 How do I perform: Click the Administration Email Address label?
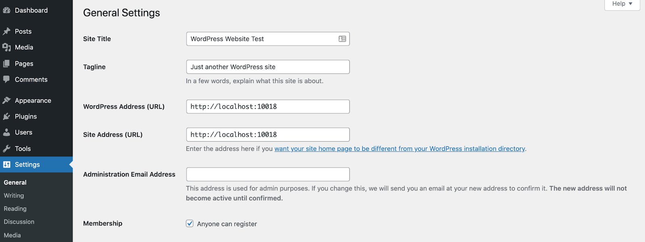pyautogui.click(x=129, y=174)
